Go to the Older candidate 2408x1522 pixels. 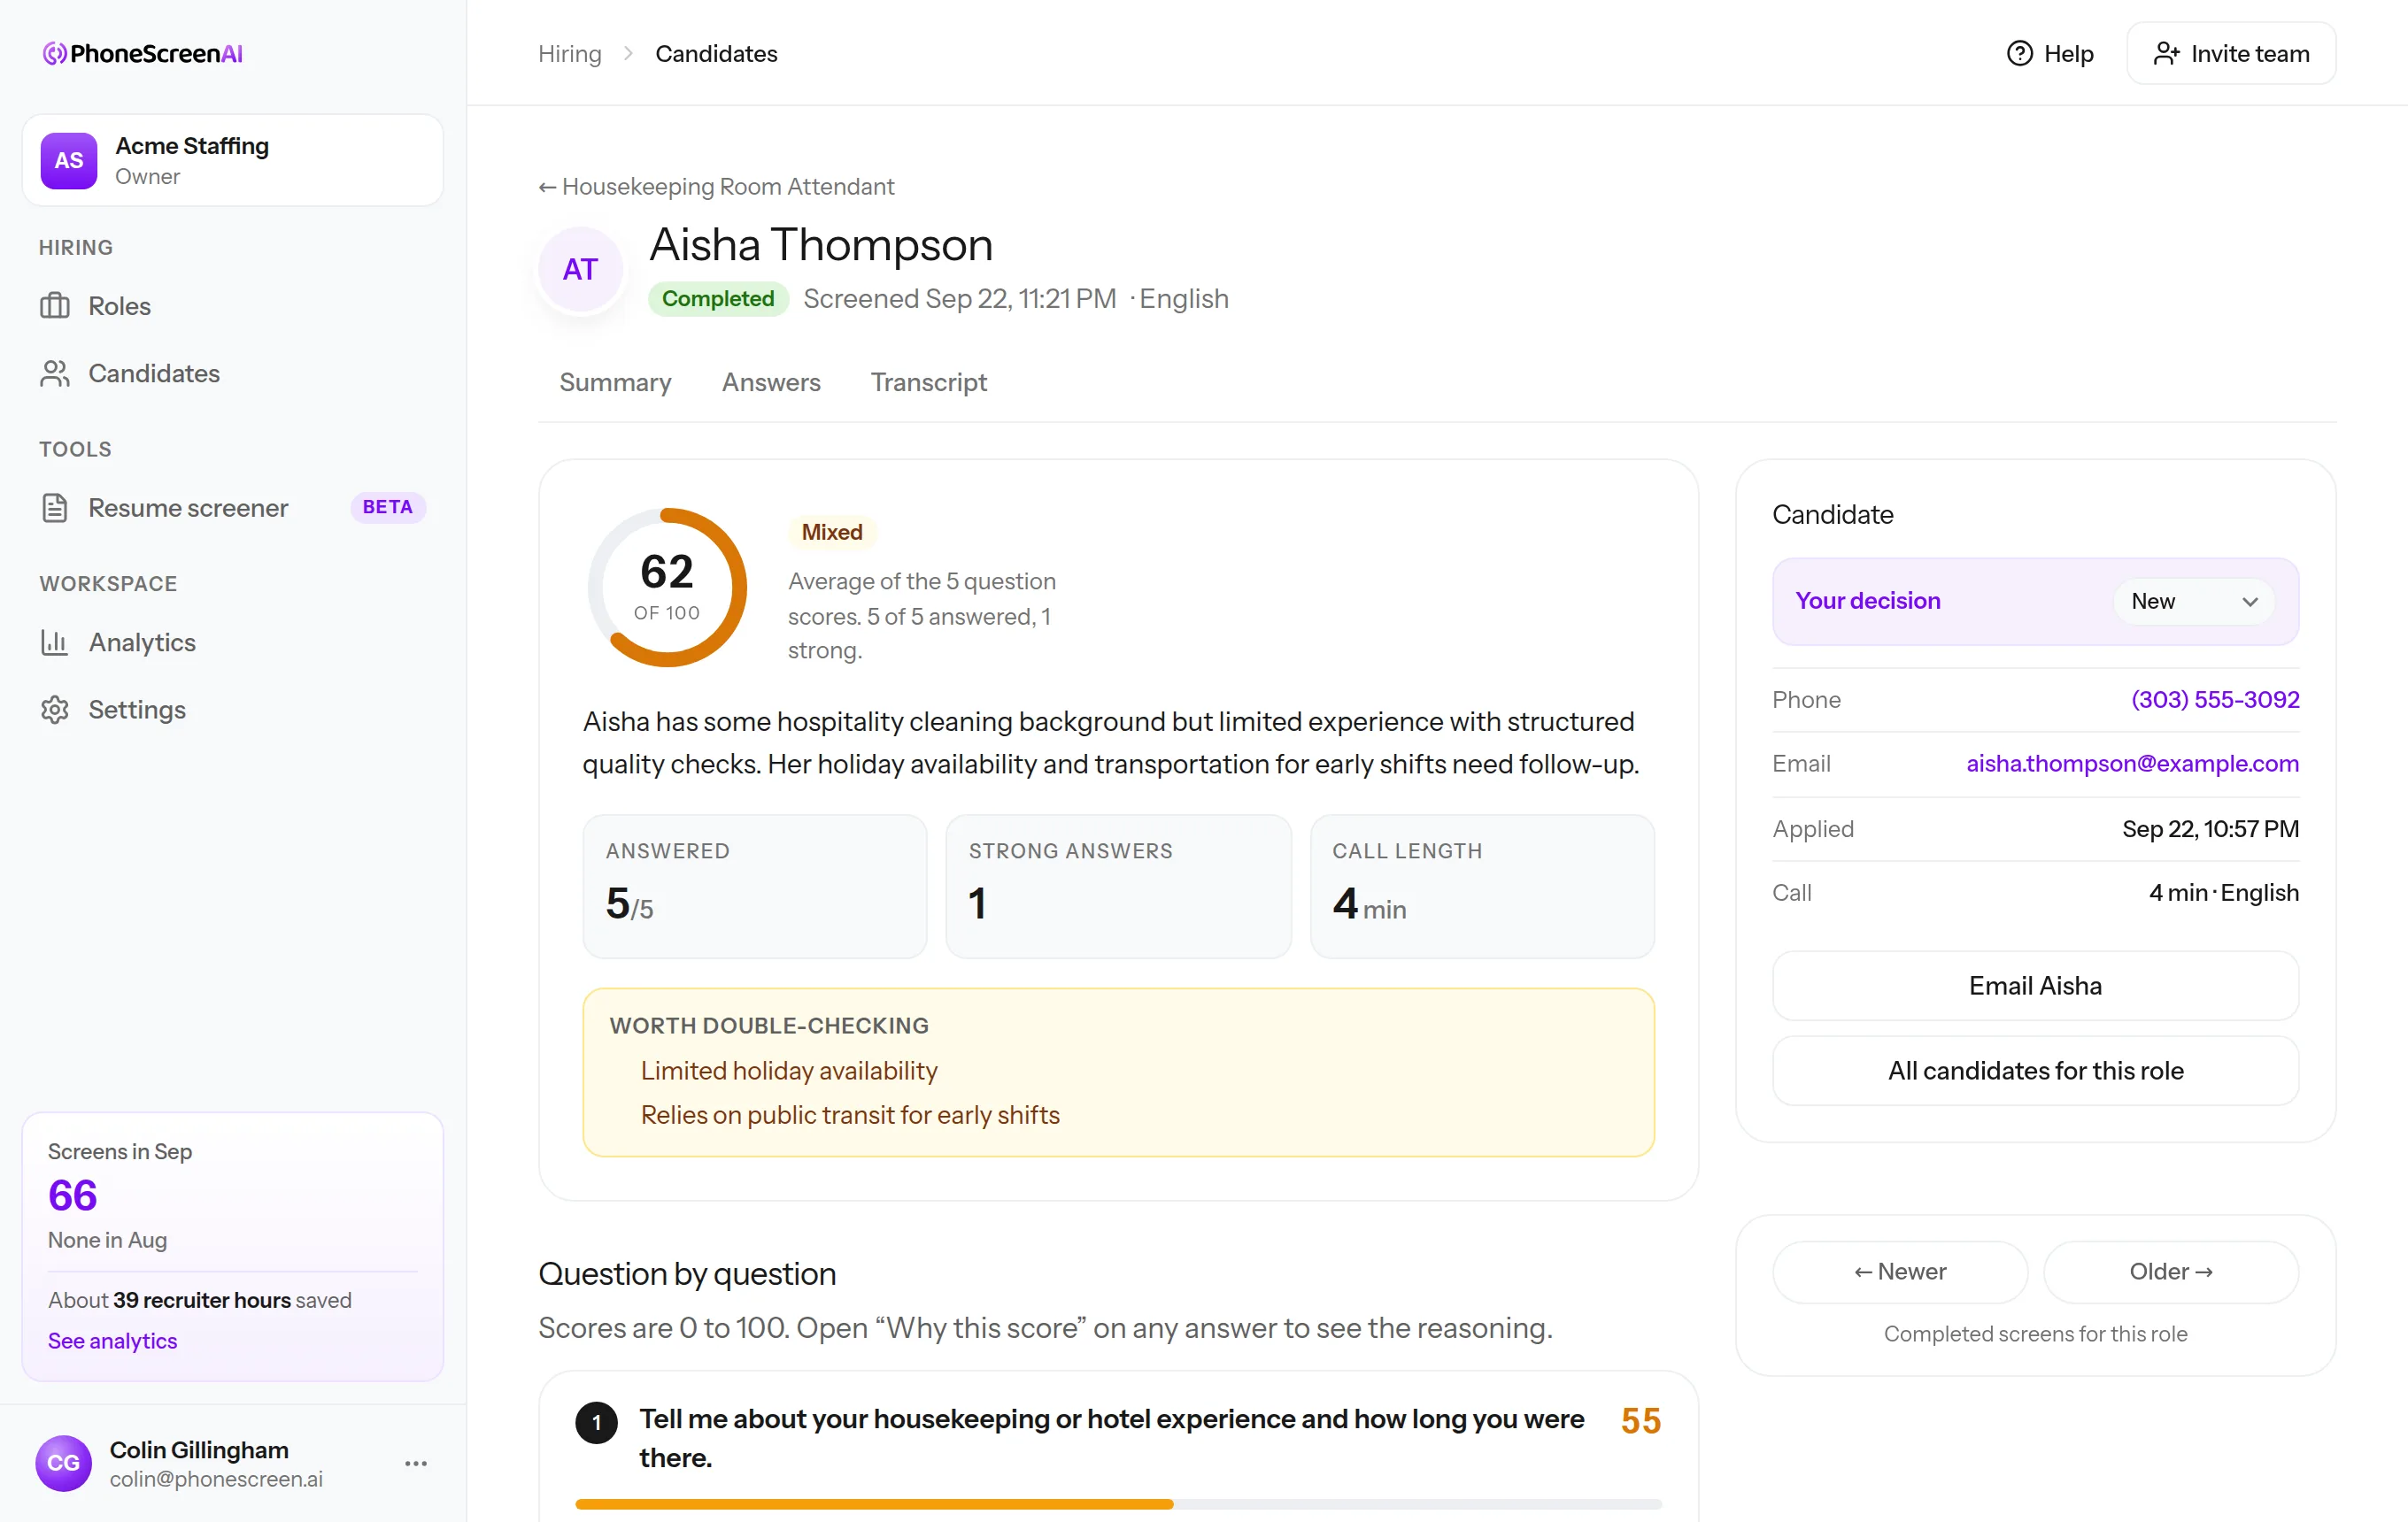pos(2171,1272)
